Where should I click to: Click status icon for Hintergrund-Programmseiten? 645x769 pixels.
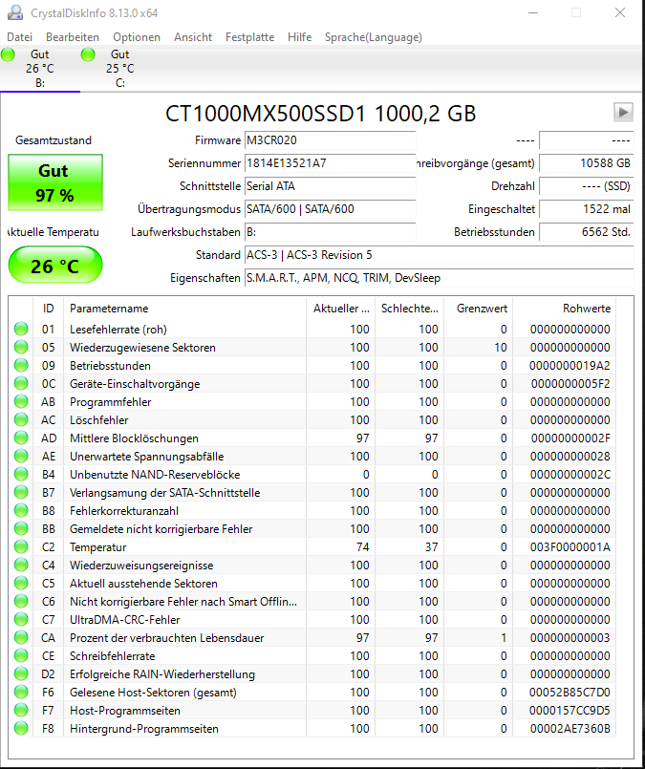tap(21, 728)
